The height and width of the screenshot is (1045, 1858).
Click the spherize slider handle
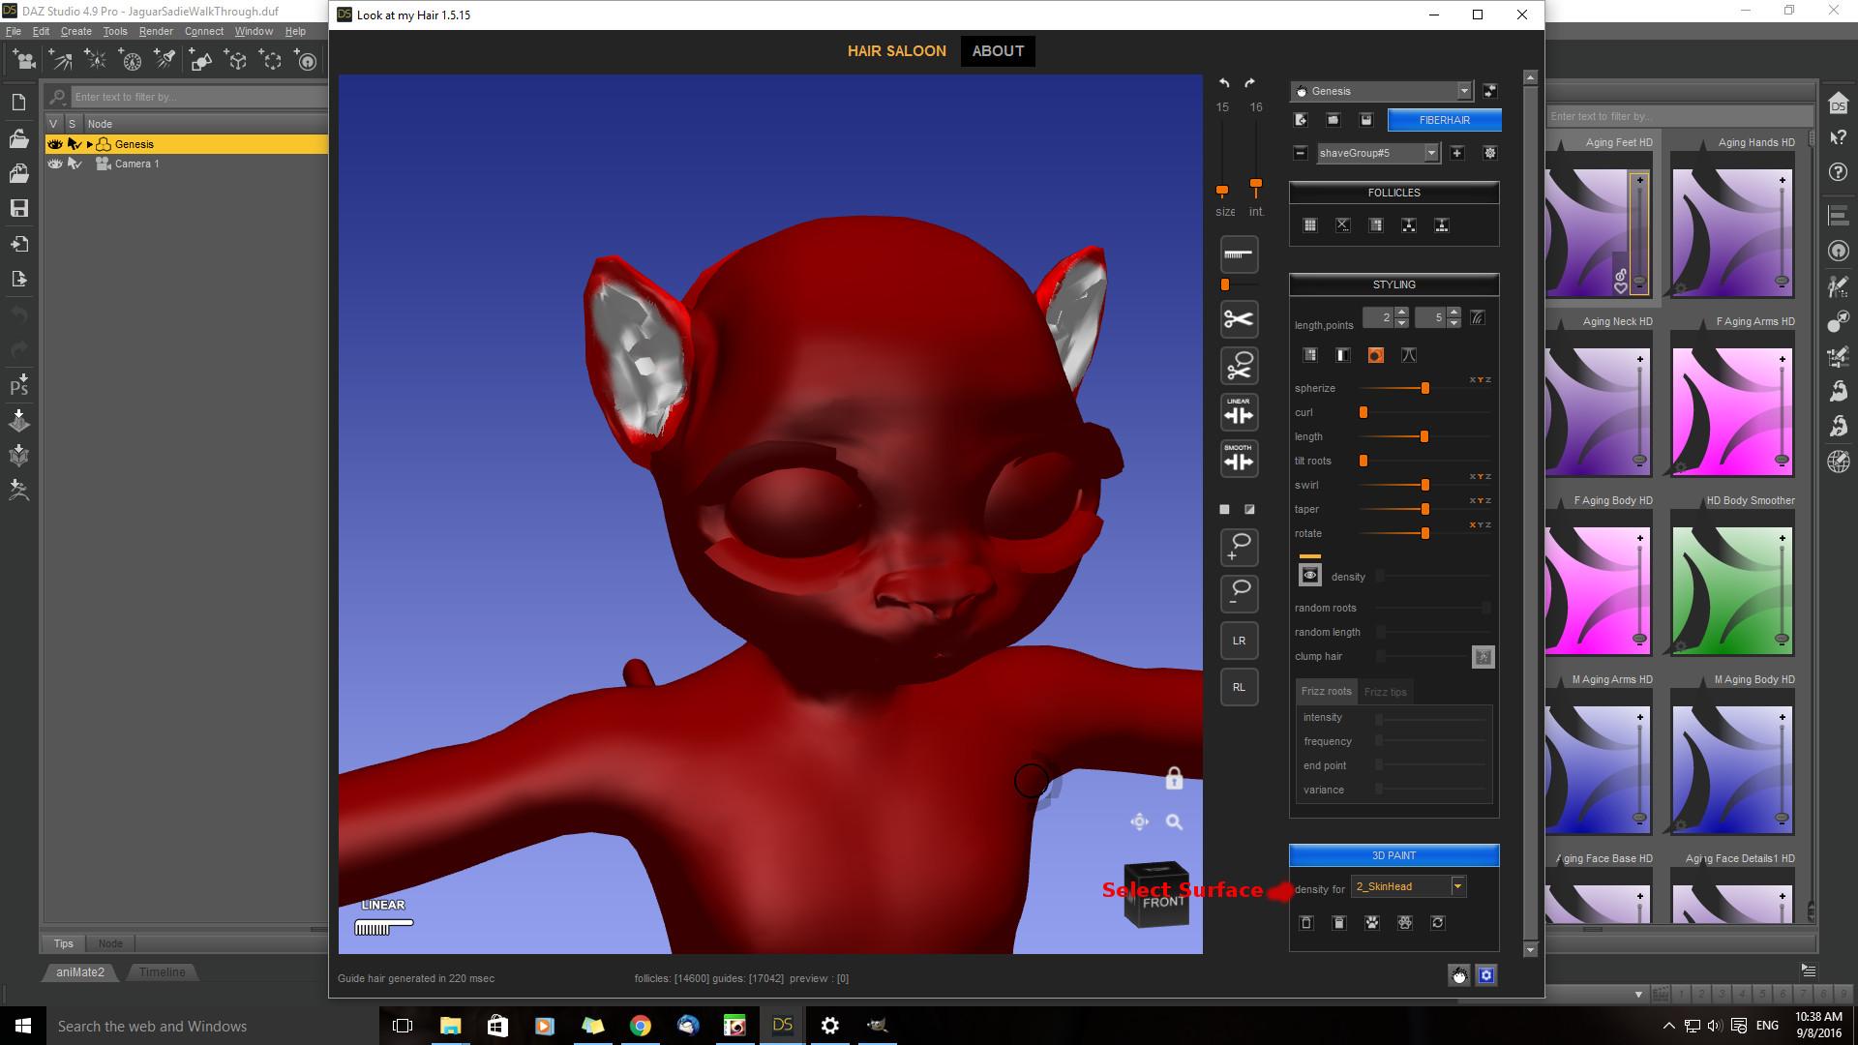(x=1424, y=388)
